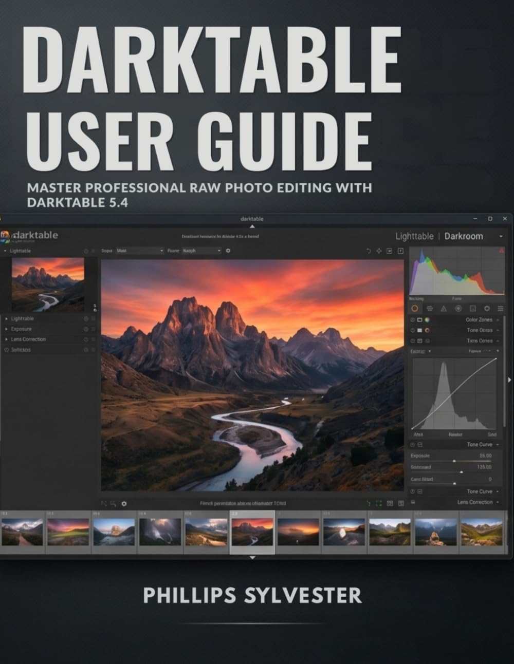
Task: Click the presets icon beside Lens Correction left row
Action: (x=93, y=339)
